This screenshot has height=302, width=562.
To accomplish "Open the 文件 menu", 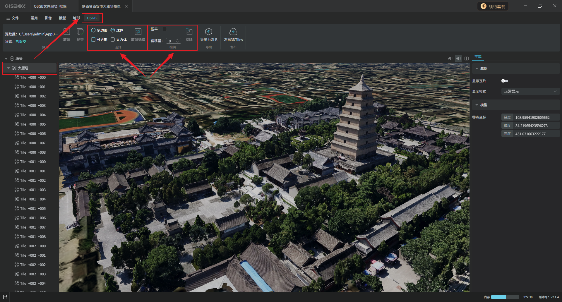I will 13,18.
